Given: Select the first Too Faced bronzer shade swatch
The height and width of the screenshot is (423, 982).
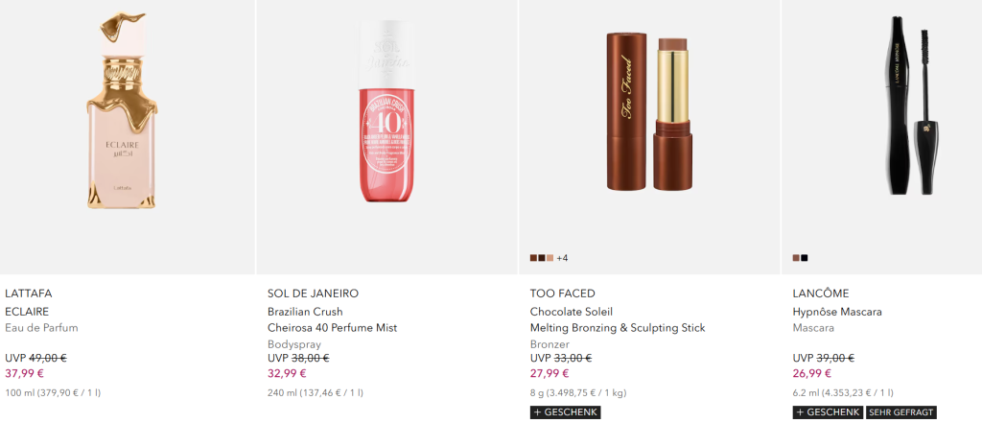Looking at the screenshot, I should [534, 258].
